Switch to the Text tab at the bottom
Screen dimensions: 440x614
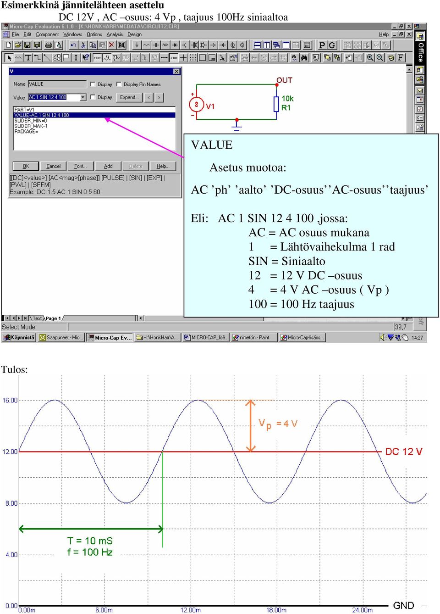point(37,318)
